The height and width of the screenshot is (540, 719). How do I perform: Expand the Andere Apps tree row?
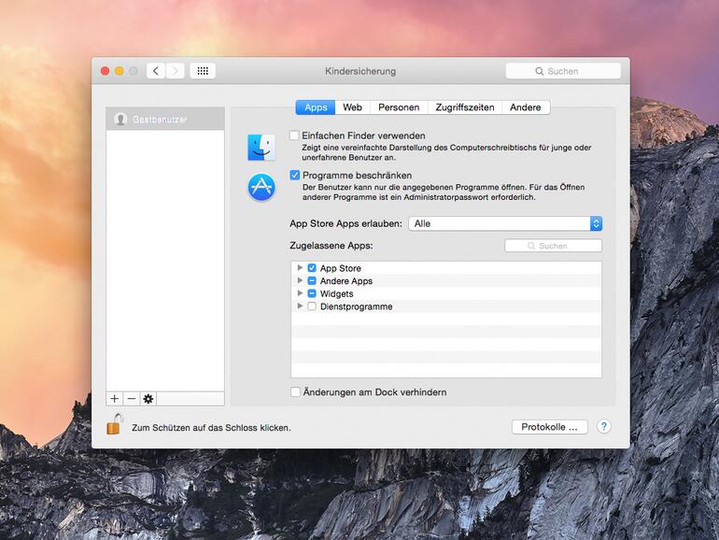coord(300,280)
